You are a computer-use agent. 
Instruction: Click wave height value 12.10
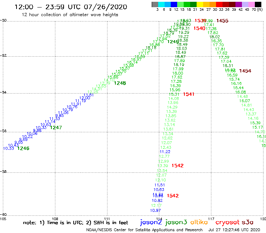coord(160,180)
